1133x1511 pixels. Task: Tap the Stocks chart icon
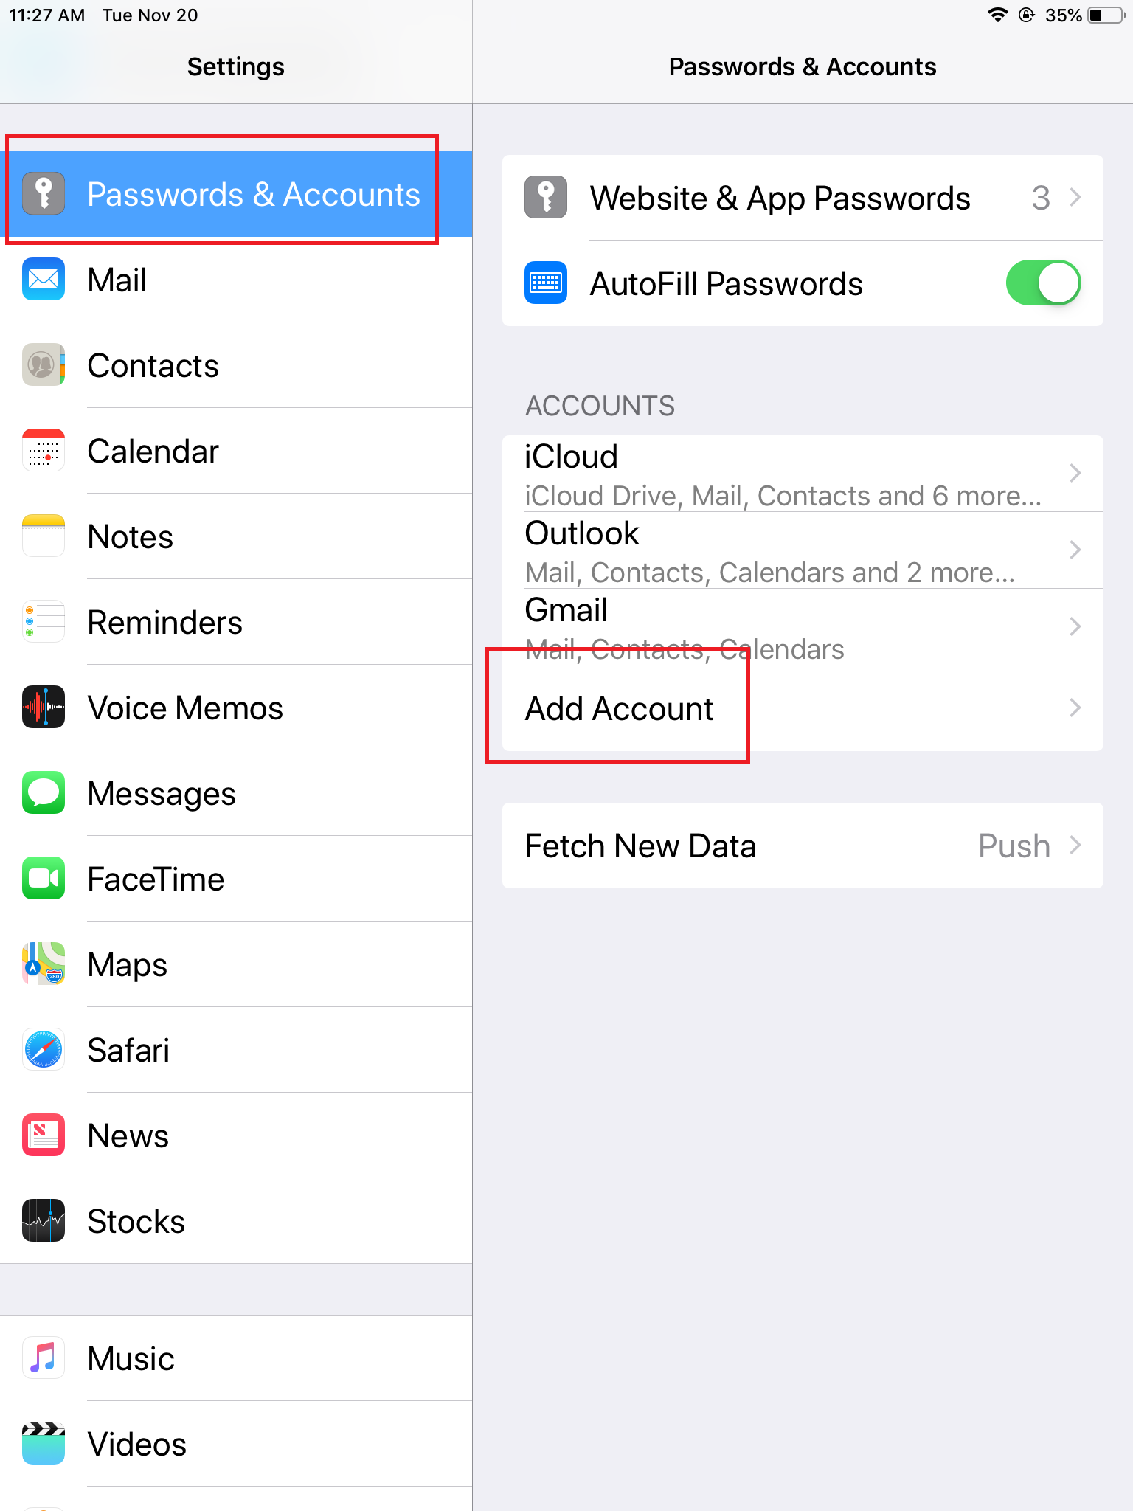coord(44,1221)
